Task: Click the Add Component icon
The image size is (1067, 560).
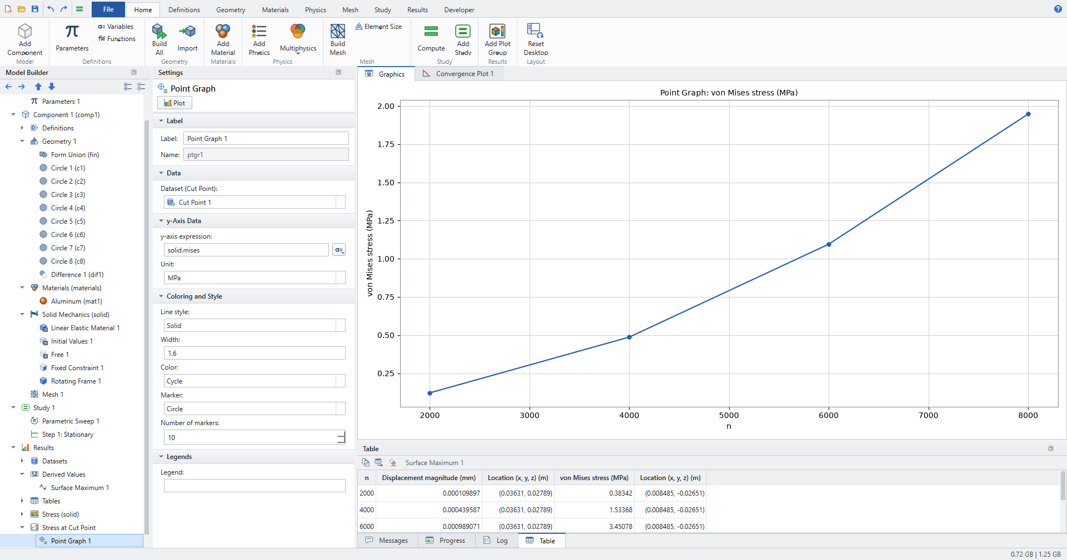Action: coord(25,31)
